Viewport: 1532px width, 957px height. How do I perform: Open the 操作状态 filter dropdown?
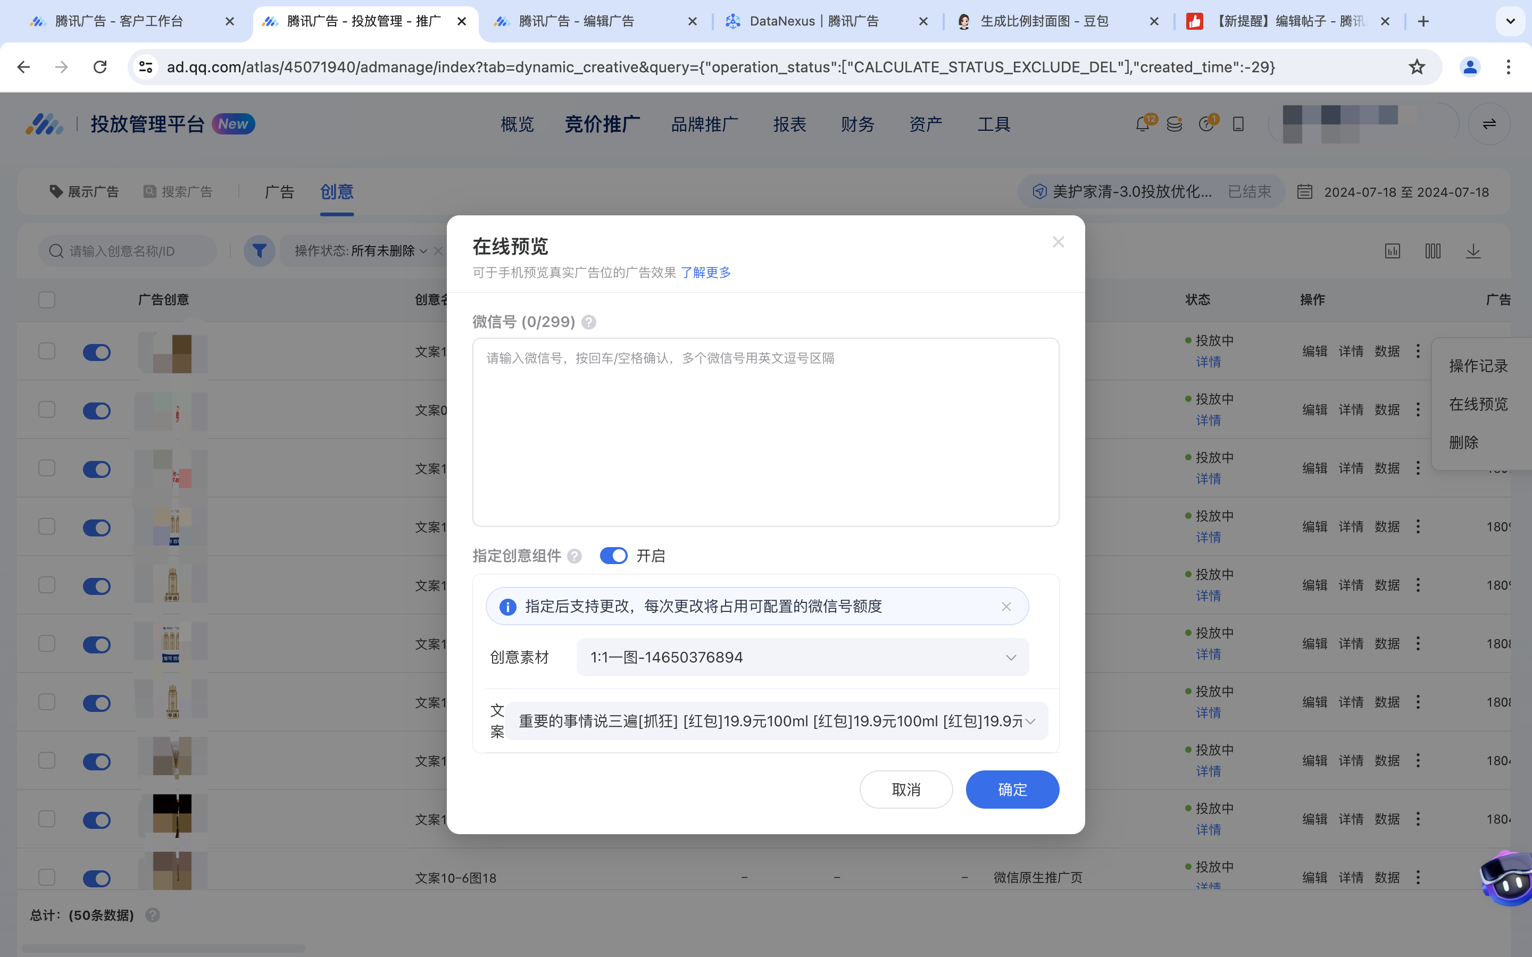(x=361, y=251)
